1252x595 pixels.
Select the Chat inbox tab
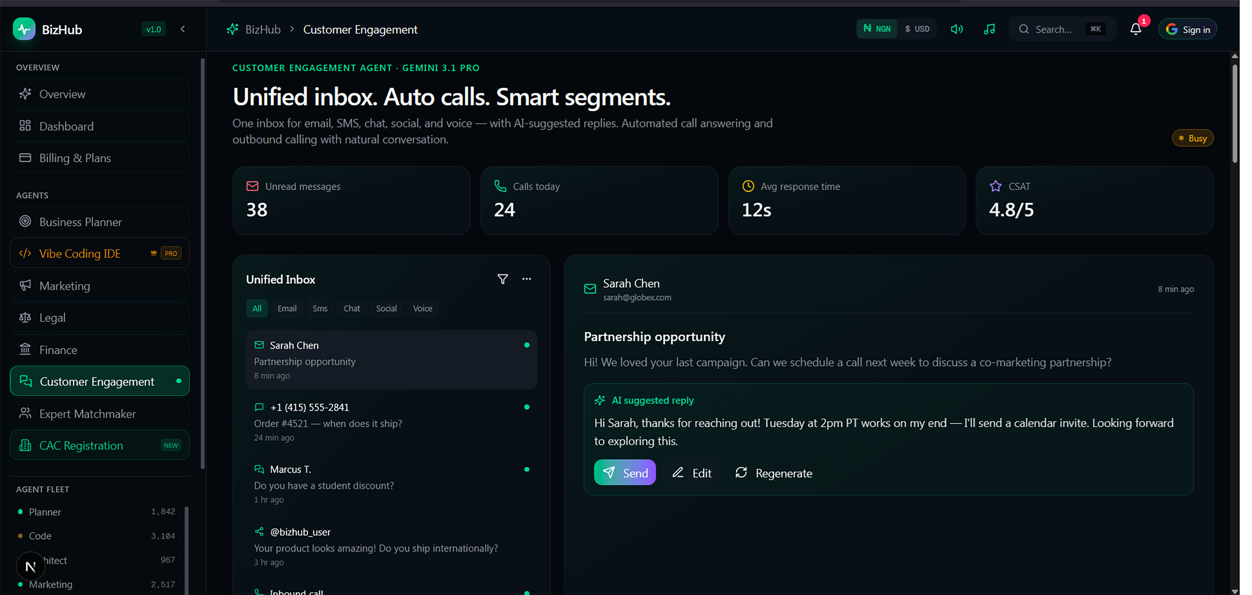352,308
